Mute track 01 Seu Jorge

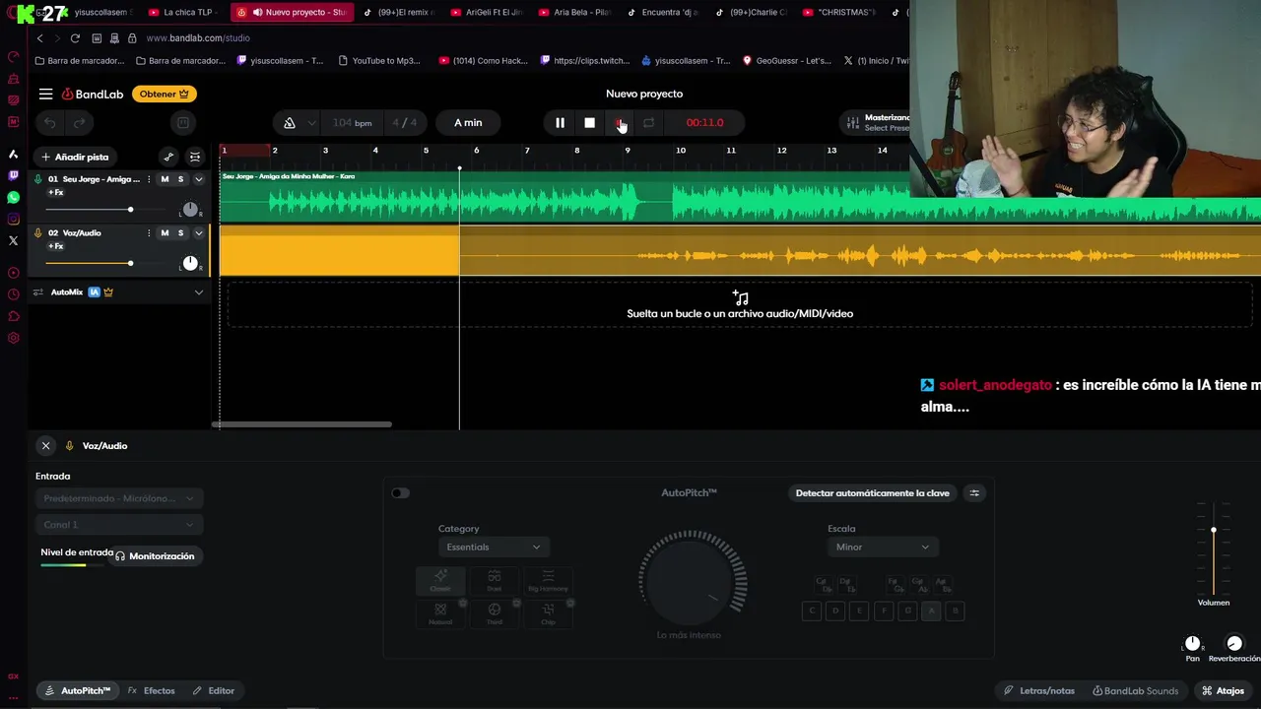point(165,179)
